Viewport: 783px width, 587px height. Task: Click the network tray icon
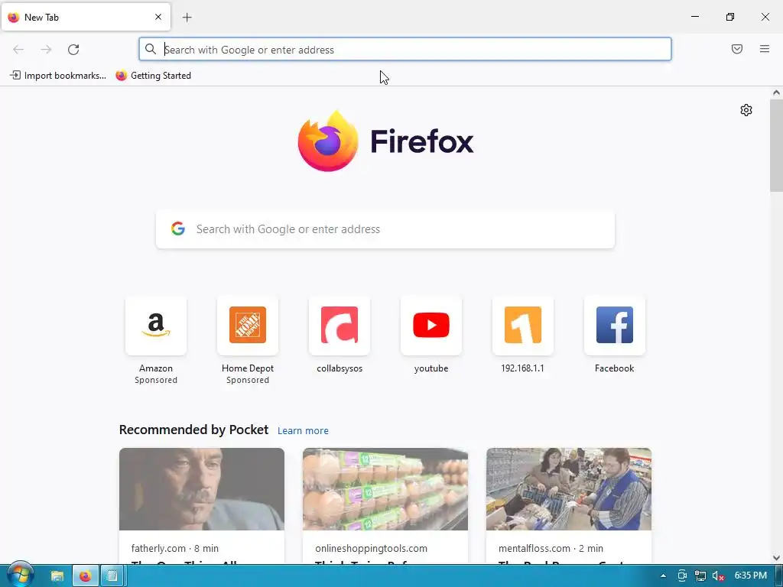coord(700,576)
